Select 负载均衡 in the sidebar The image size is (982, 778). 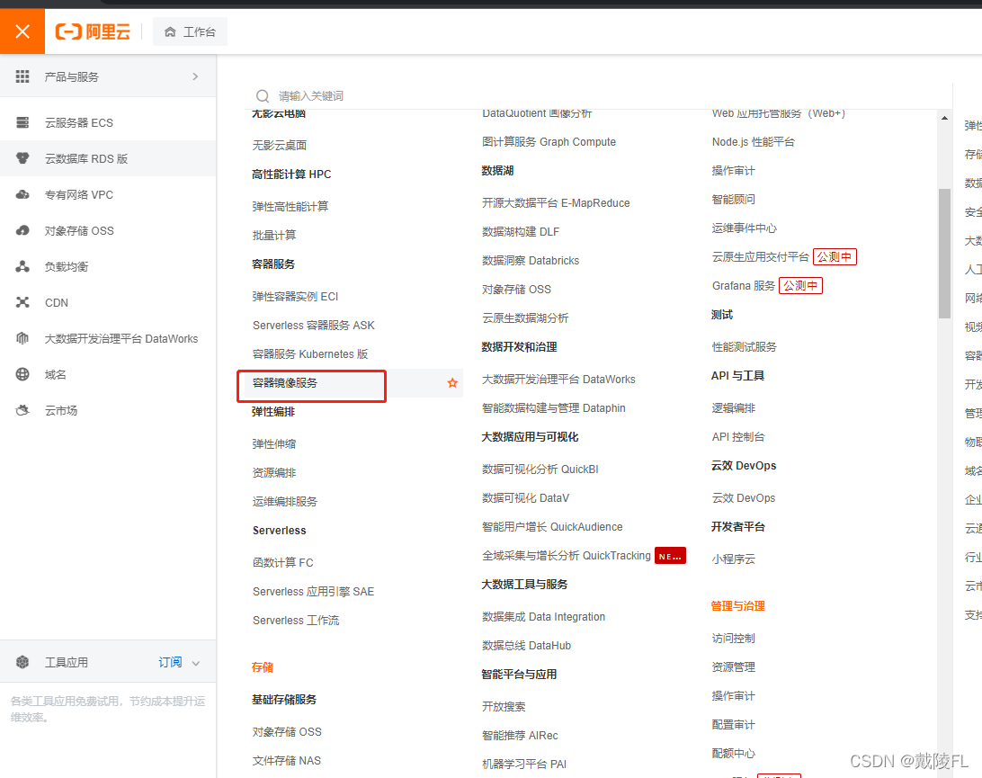pyautogui.click(x=67, y=267)
